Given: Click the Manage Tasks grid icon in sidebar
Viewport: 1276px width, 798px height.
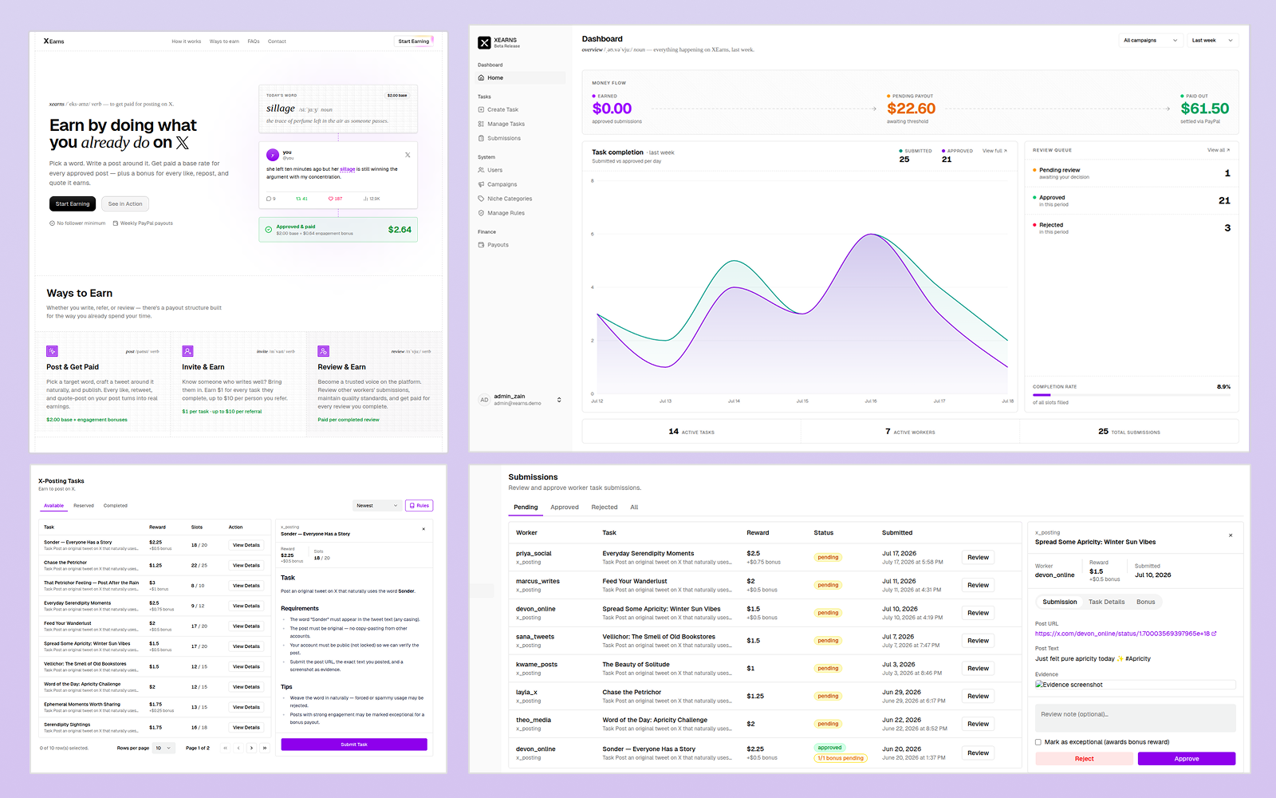Looking at the screenshot, I should (481, 124).
